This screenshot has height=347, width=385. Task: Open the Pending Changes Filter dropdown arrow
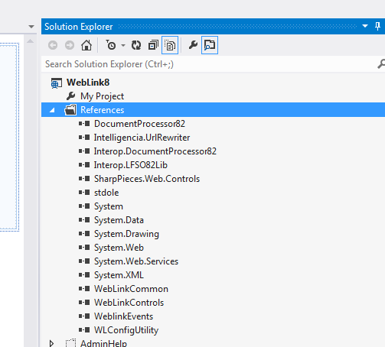(x=123, y=46)
